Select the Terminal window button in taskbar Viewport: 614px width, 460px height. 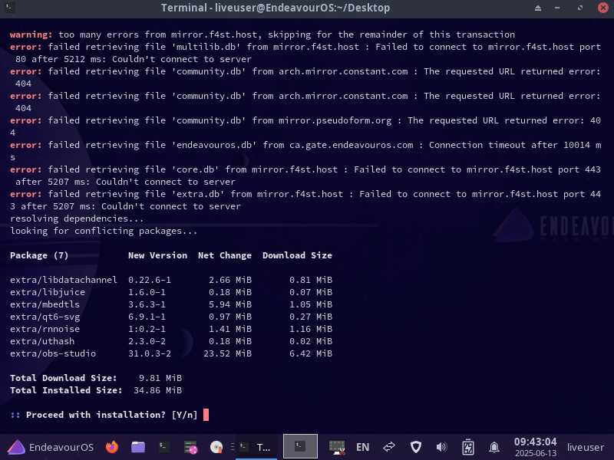[x=255, y=447]
